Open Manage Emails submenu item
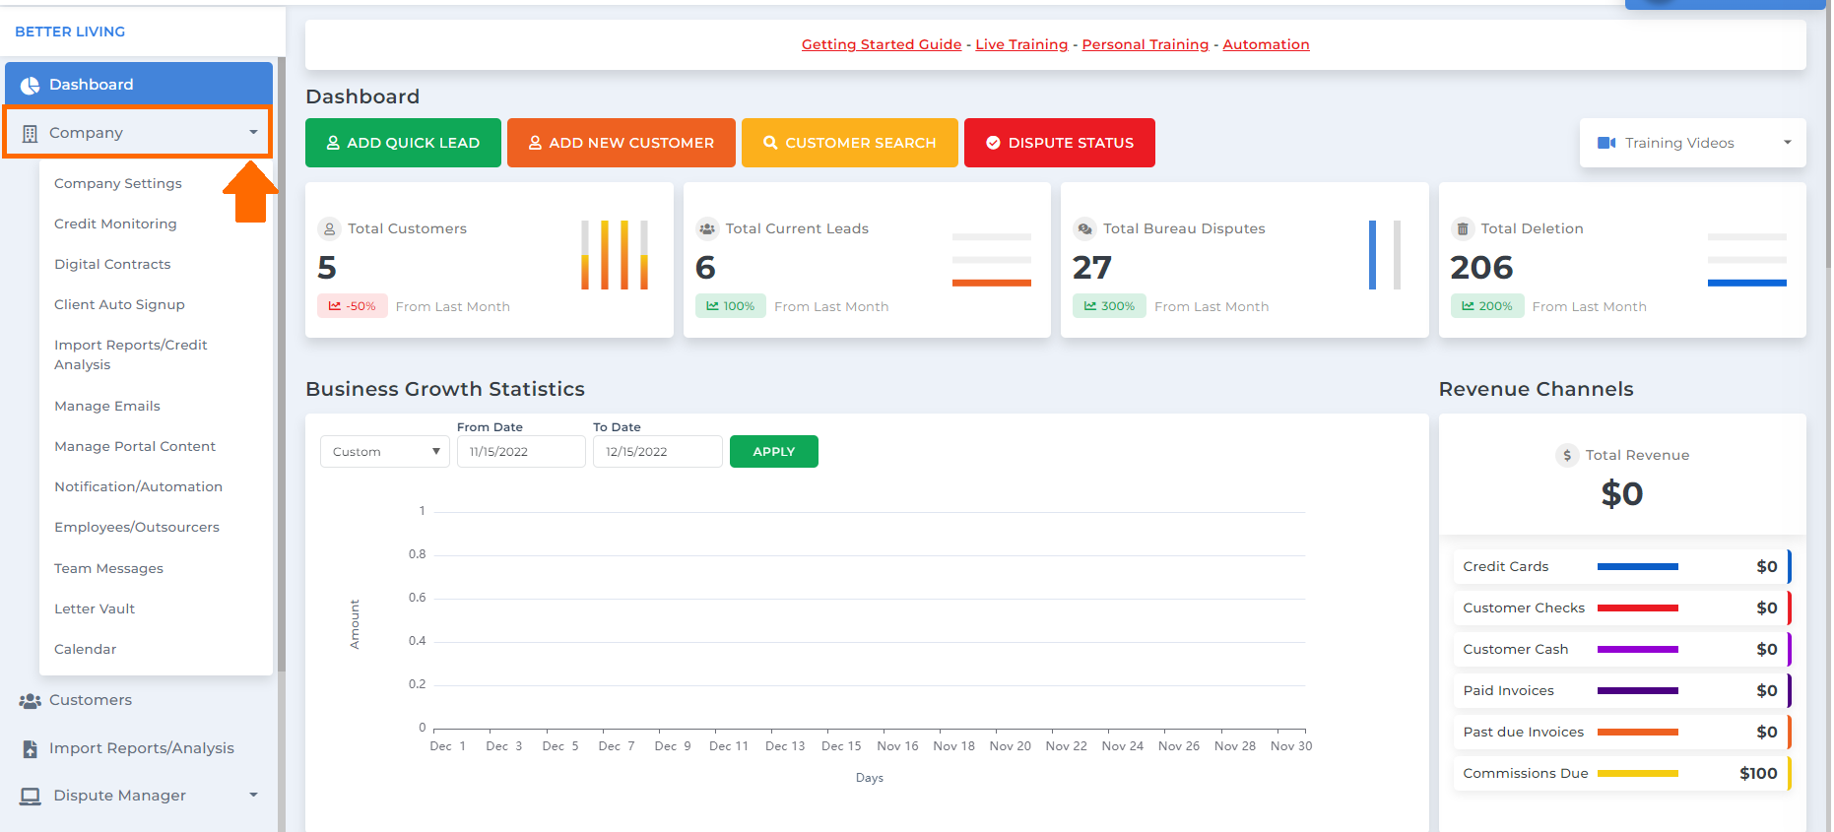 click(x=107, y=406)
